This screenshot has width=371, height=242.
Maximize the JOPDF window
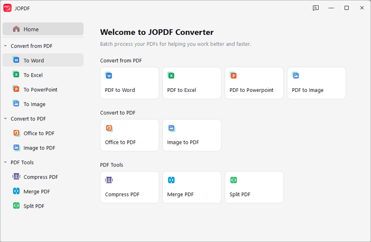[x=347, y=8]
